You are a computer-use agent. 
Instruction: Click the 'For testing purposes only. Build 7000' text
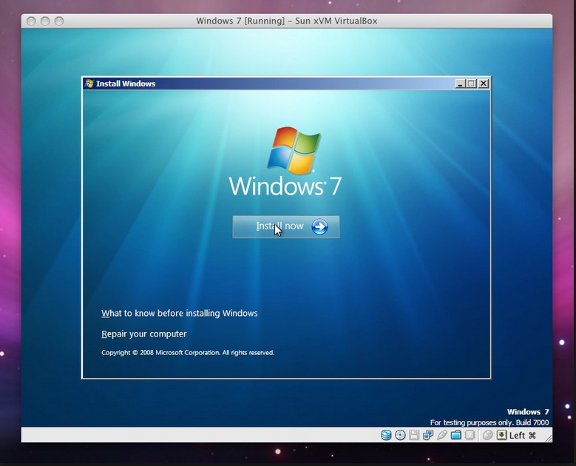489,422
